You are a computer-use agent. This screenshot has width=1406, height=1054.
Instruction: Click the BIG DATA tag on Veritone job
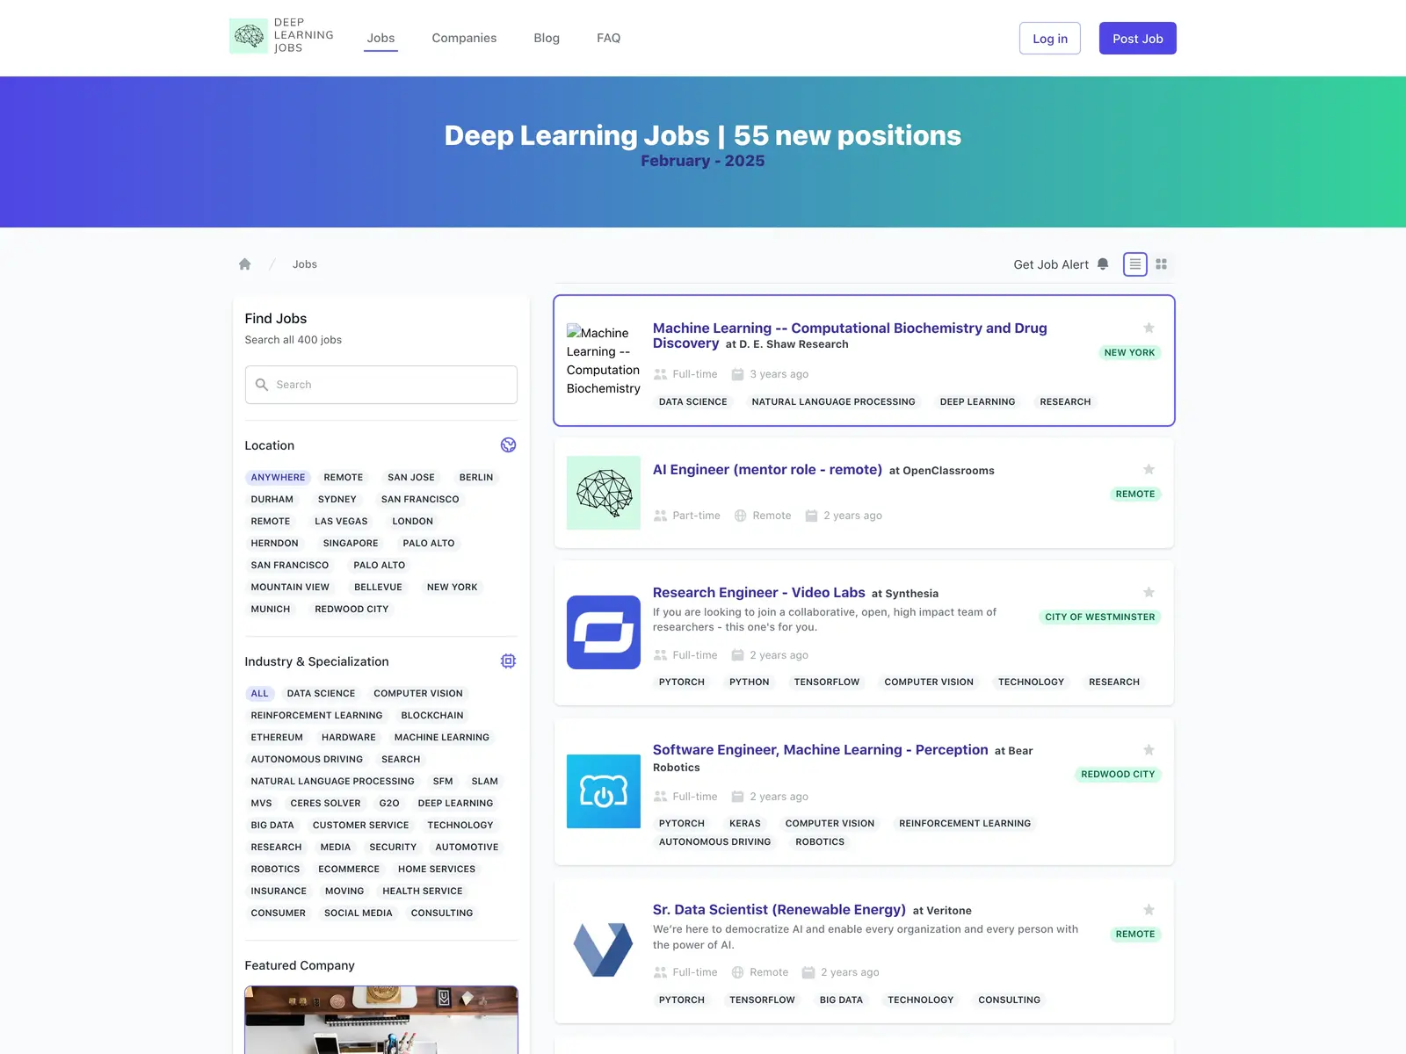tap(841, 1000)
